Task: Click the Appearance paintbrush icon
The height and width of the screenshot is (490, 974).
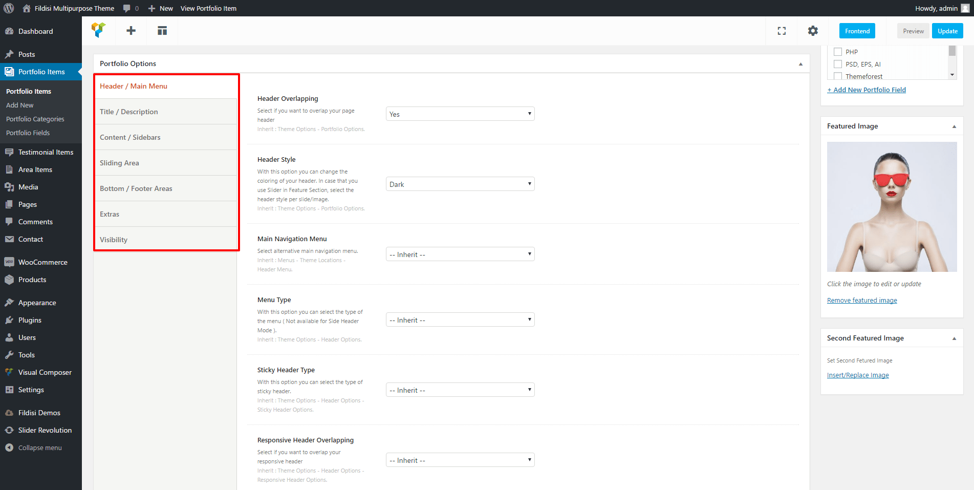Action: pyautogui.click(x=9, y=303)
